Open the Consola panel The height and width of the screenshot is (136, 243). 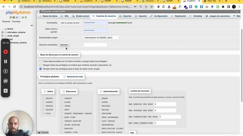(x=43, y=133)
